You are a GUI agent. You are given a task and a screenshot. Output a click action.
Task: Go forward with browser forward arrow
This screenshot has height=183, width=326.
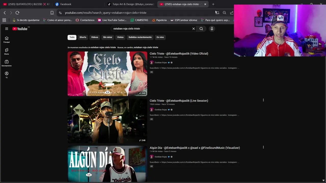[x=11, y=13]
